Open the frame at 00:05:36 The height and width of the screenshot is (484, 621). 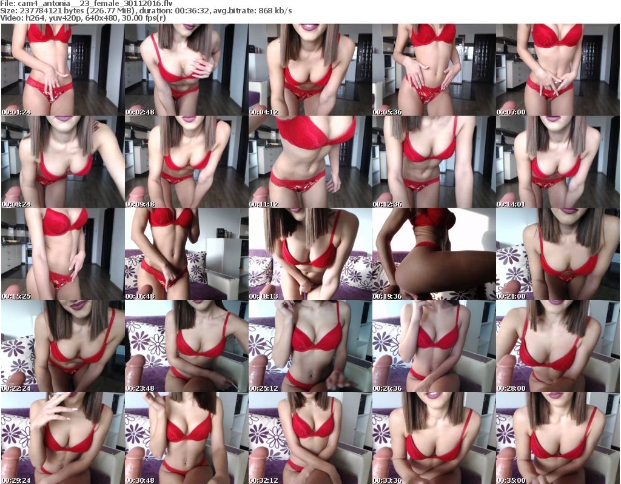pos(434,70)
